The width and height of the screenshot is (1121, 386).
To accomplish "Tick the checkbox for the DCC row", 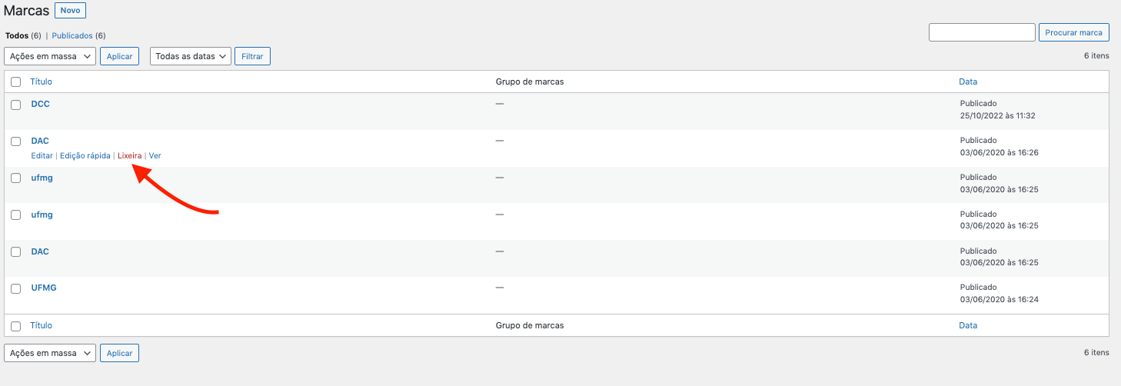I will click(x=15, y=105).
